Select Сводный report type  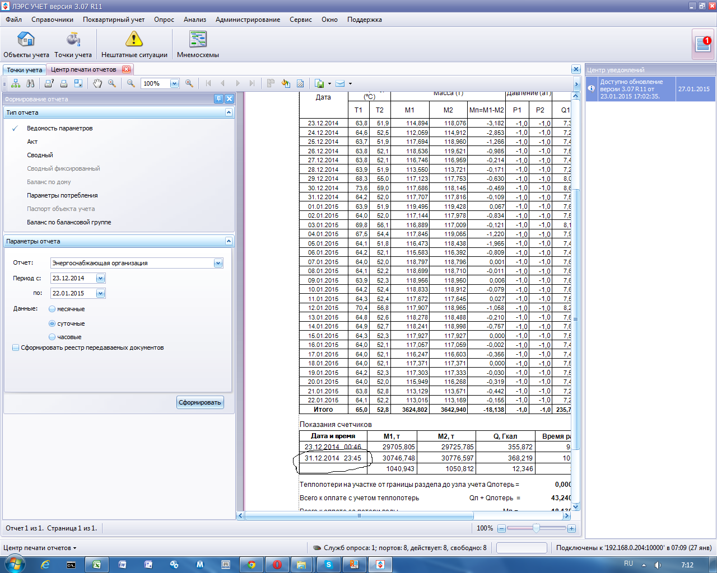40,155
